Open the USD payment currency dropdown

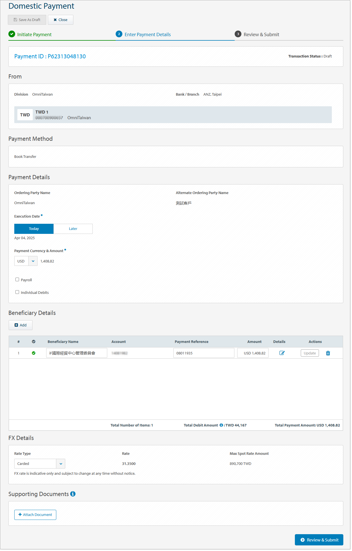[x=26, y=261]
